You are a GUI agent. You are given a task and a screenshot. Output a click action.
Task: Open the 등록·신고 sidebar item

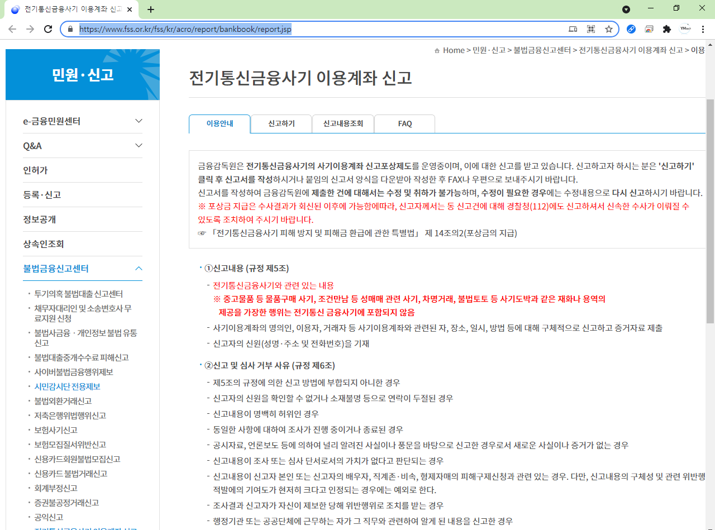(x=42, y=195)
